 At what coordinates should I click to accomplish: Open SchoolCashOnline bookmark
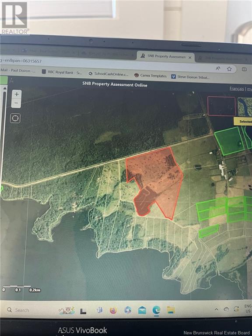108,74
